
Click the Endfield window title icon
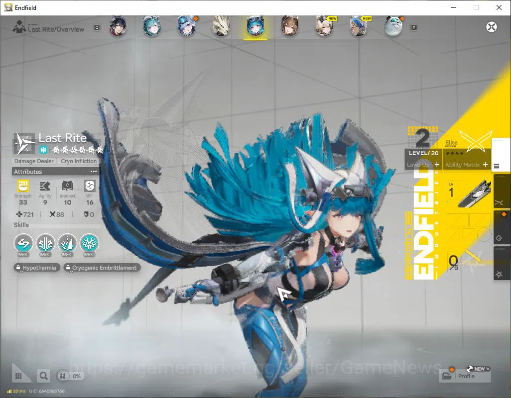click(8, 7)
